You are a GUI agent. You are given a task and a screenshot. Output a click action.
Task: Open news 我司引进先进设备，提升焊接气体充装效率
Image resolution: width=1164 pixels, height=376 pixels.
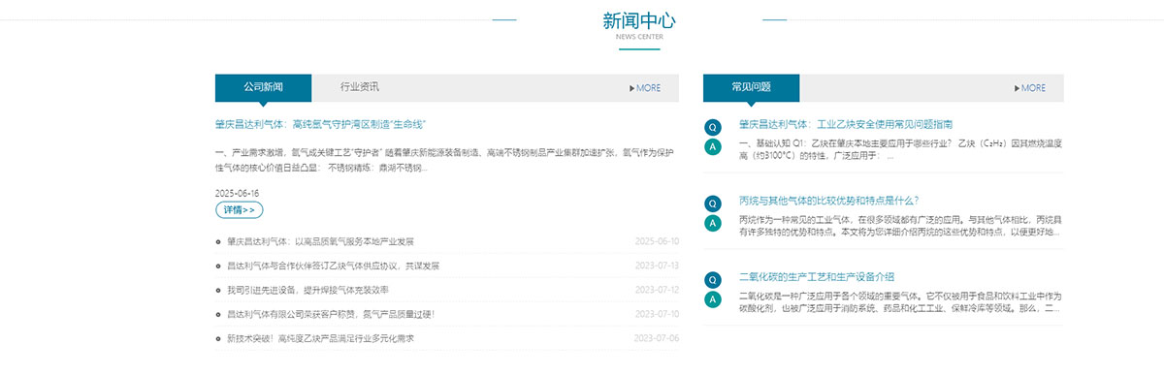pyautogui.click(x=307, y=290)
